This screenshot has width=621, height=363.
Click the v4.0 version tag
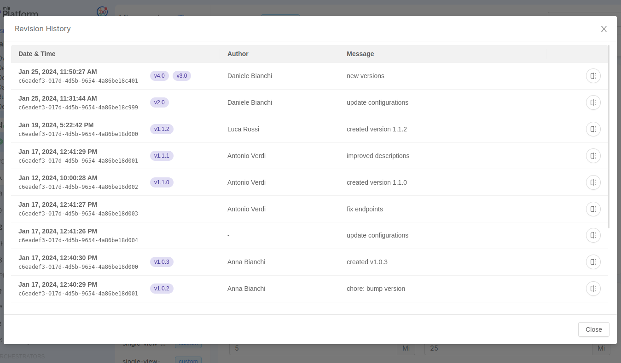[159, 76]
